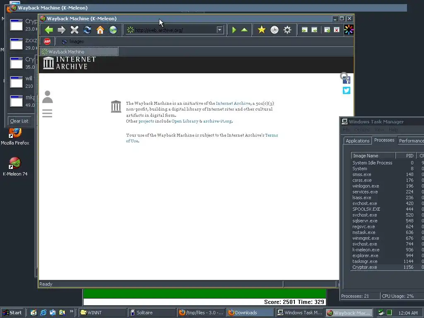Select explorer.exe process row
This screenshot has height=318, width=424.
click(387, 255)
